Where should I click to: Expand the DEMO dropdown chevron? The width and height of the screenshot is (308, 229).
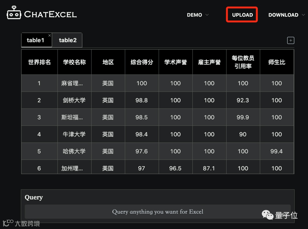pos(207,15)
